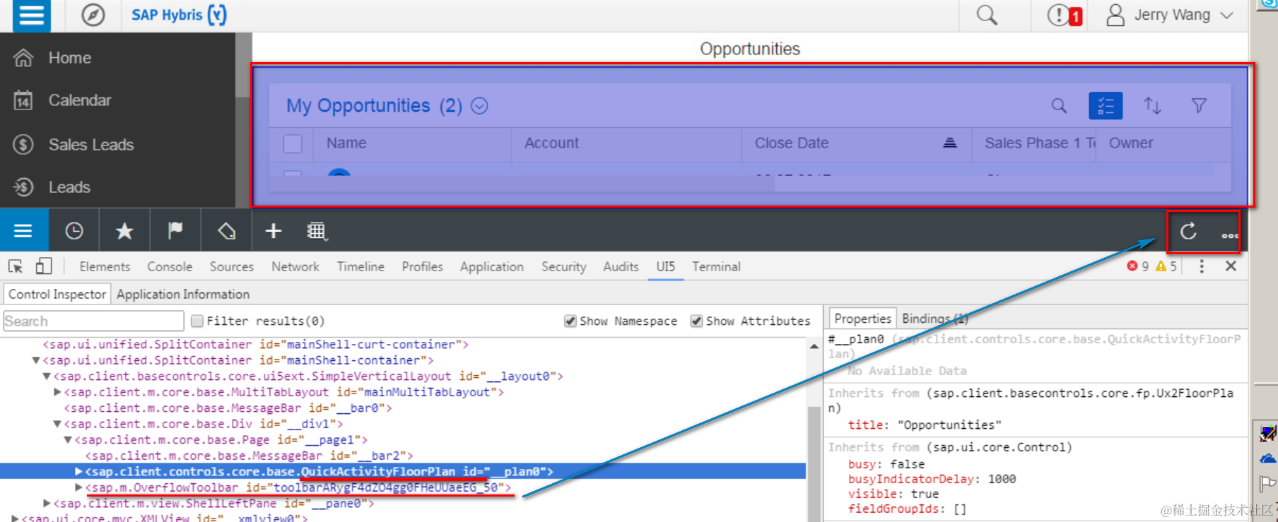Image resolution: width=1278 pixels, height=522 pixels.
Task: Open the sort arrows icon
Action: [1152, 106]
